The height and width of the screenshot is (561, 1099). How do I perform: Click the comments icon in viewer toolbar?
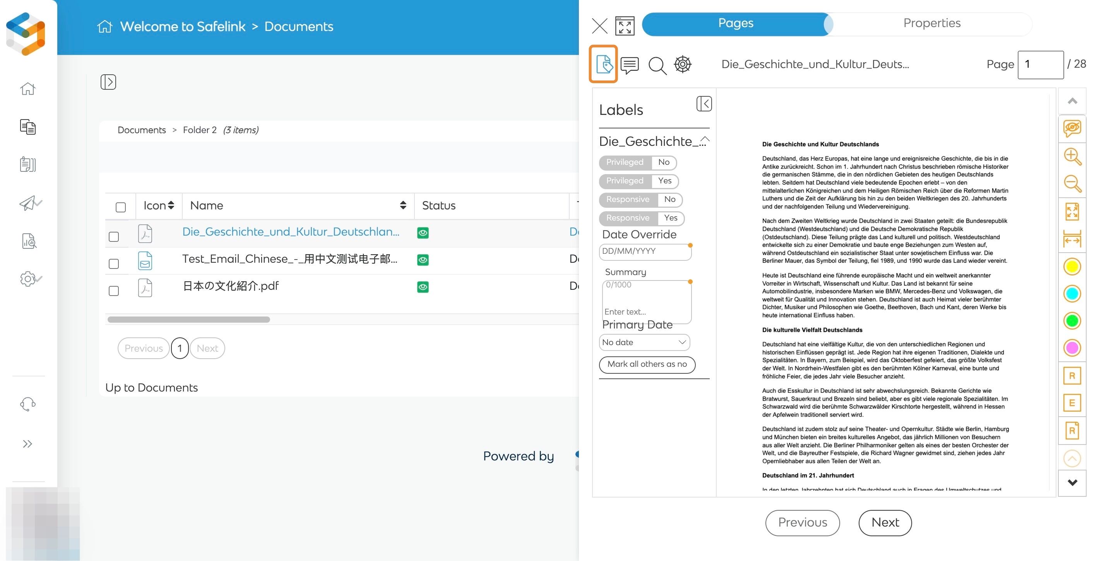point(629,65)
